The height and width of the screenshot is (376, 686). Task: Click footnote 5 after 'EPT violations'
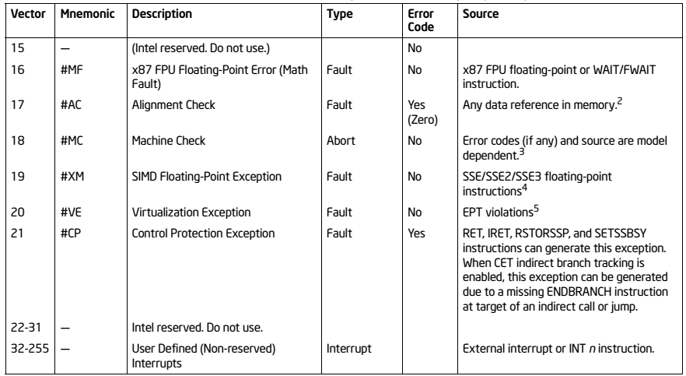point(536,209)
